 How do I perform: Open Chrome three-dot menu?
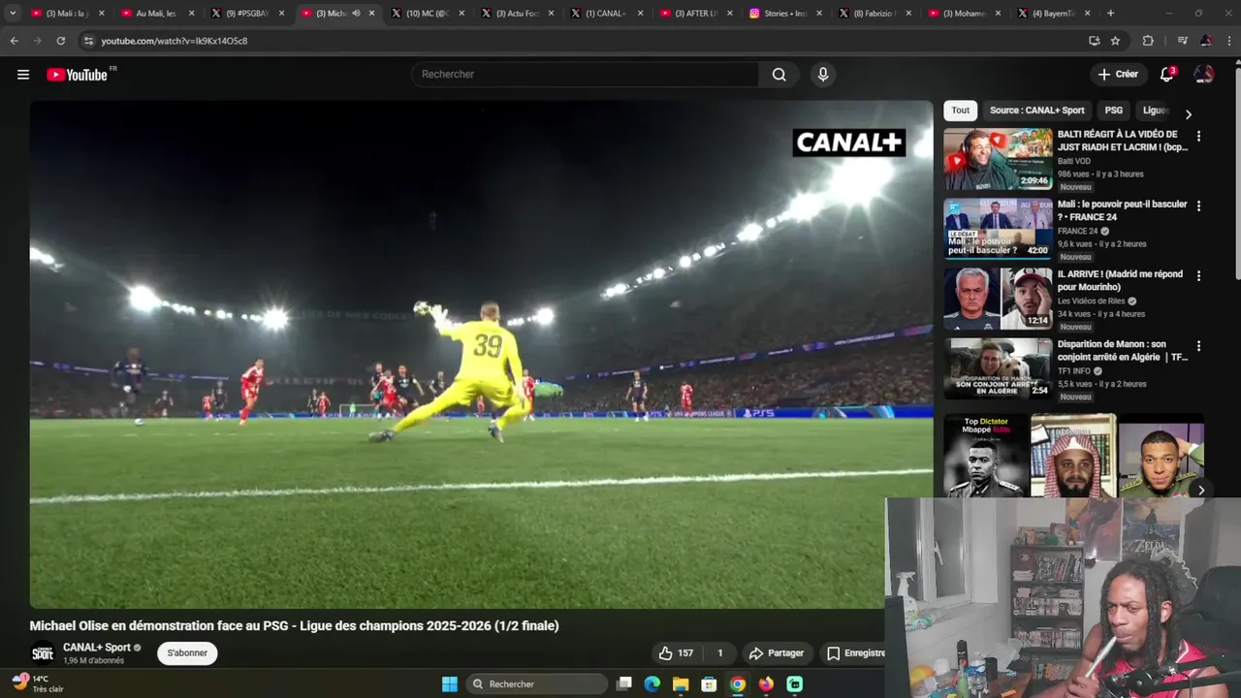click(x=1229, y=41)
